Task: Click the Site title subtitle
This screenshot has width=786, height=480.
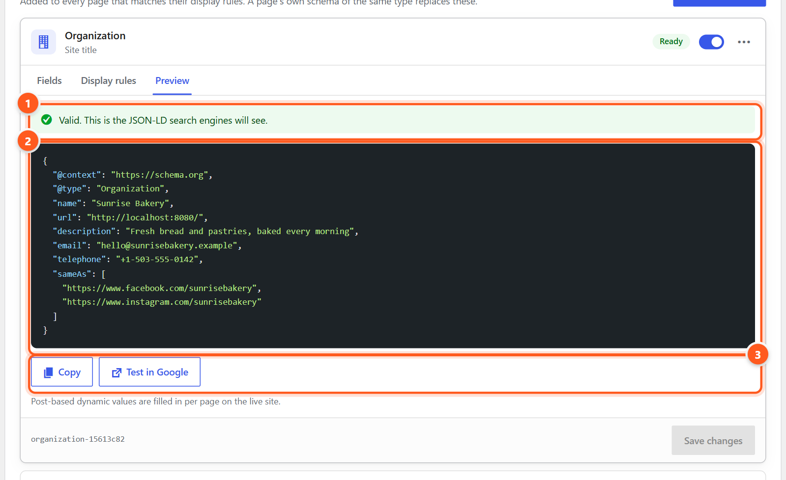Action: pyautogui.click(x=81, y=50)
